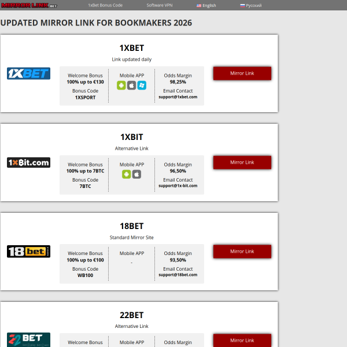Screen dimensions: 347x347
Task: Click the 1xBet Android app icon
Action: (121, 86)
